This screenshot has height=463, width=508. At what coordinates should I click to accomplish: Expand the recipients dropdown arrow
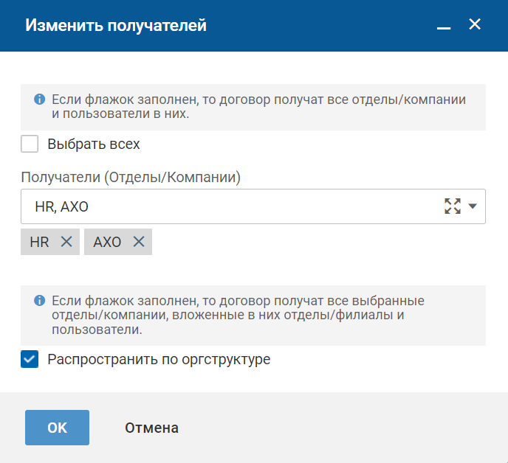pos(473,206)
